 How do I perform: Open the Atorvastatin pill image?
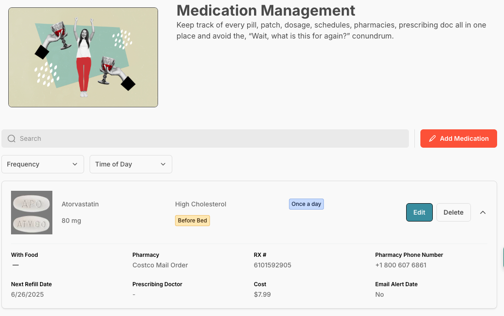click(x=32, y=212)
